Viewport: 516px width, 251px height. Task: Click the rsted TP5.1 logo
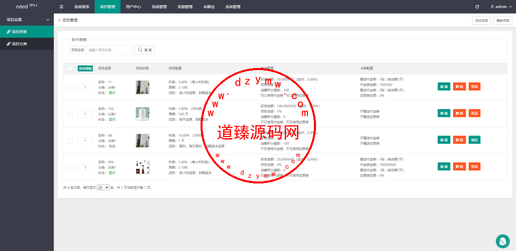coord(27,7)
